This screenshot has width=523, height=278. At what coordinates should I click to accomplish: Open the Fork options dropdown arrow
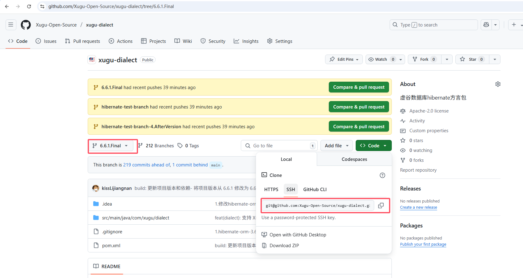(x=447, y=59)
